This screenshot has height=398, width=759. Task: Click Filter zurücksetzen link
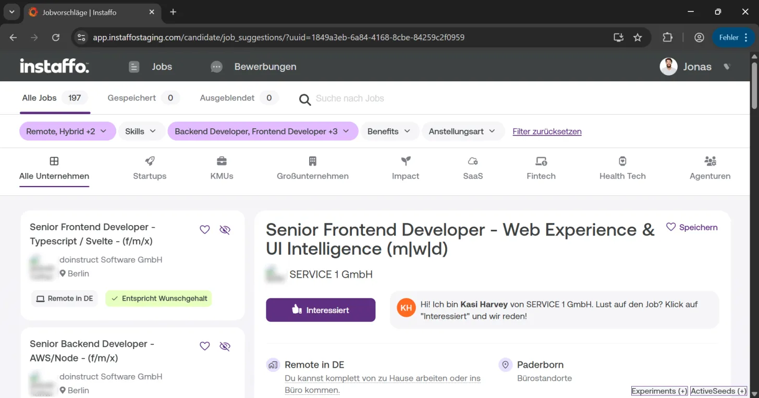click(x=547, y=132)
